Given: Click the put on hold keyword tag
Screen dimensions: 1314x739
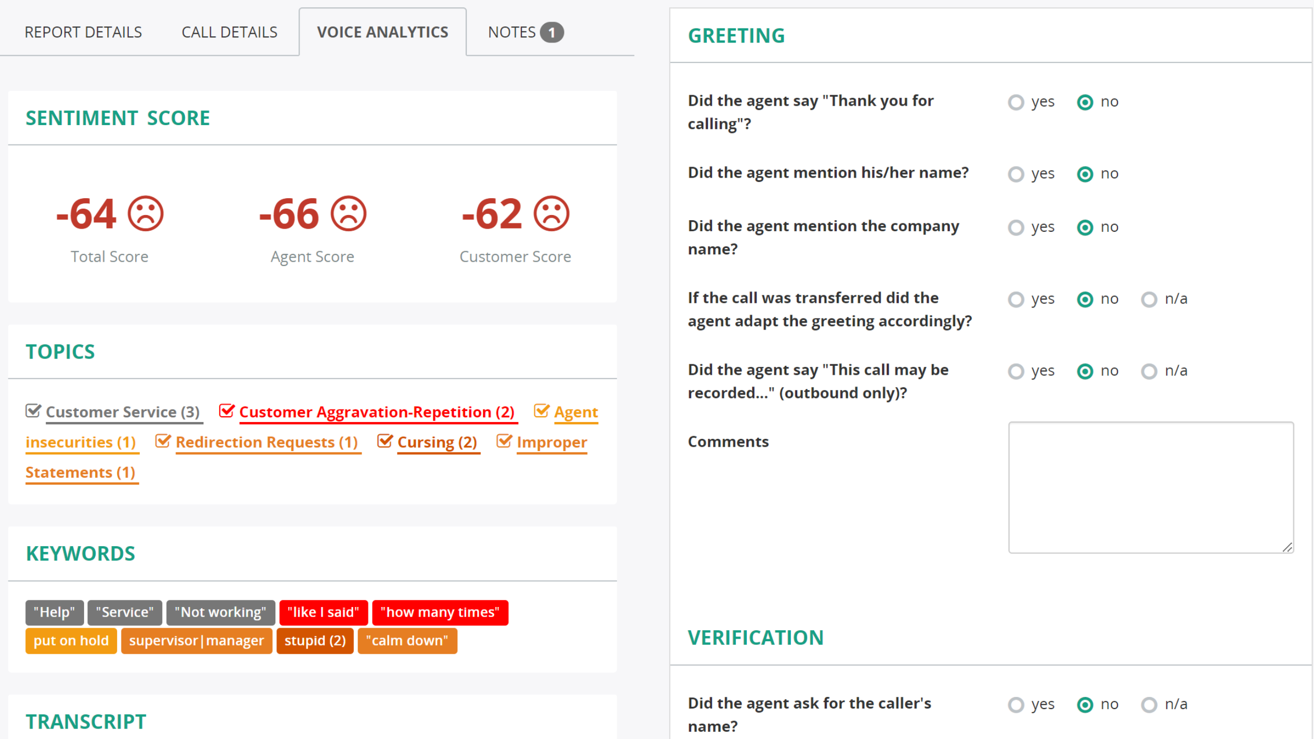Looking at the screenshot, I should tap(71, 641).
